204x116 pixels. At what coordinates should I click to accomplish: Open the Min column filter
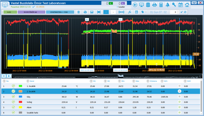pos(119,81)
